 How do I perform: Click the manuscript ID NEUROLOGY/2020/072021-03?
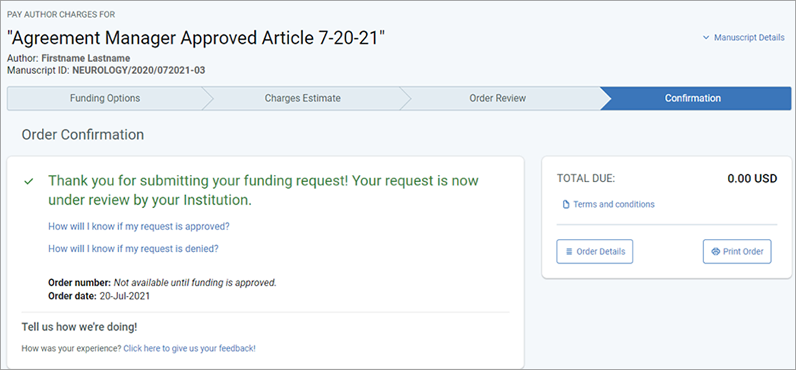tap(139, 70)
